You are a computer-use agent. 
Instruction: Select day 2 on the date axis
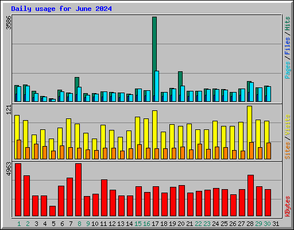tap(28, 224)
